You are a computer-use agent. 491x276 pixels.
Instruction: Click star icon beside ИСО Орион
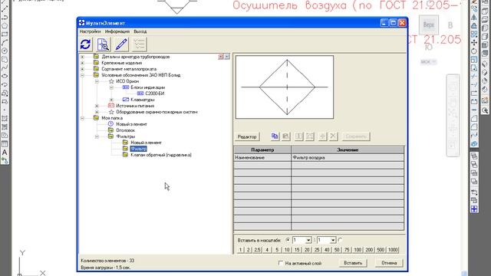111,81
